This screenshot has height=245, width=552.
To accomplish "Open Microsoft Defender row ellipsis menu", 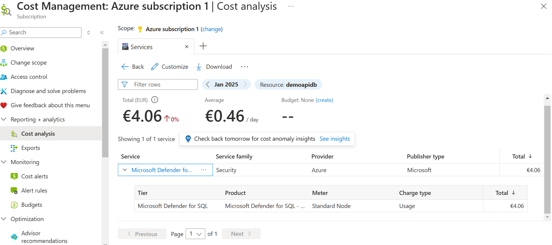I will [203, 170].
